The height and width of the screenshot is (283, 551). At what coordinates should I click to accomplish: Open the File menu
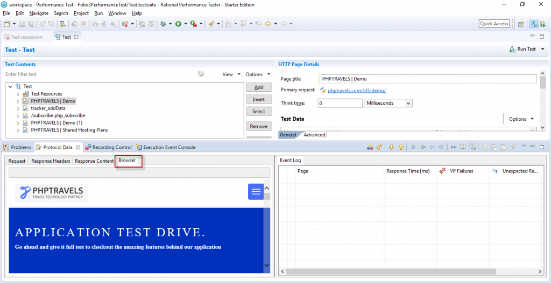7,13
